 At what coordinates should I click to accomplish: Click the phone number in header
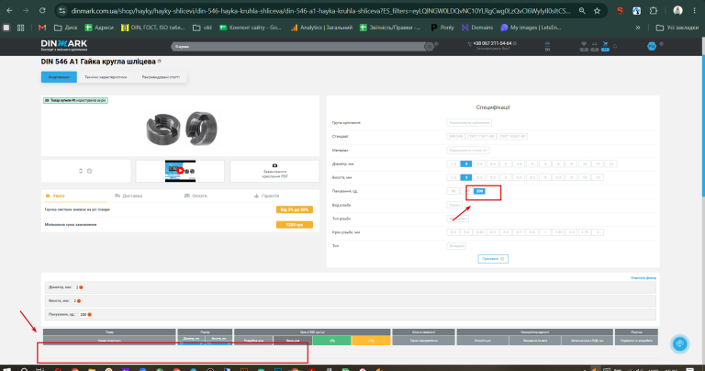pos(492,44)
